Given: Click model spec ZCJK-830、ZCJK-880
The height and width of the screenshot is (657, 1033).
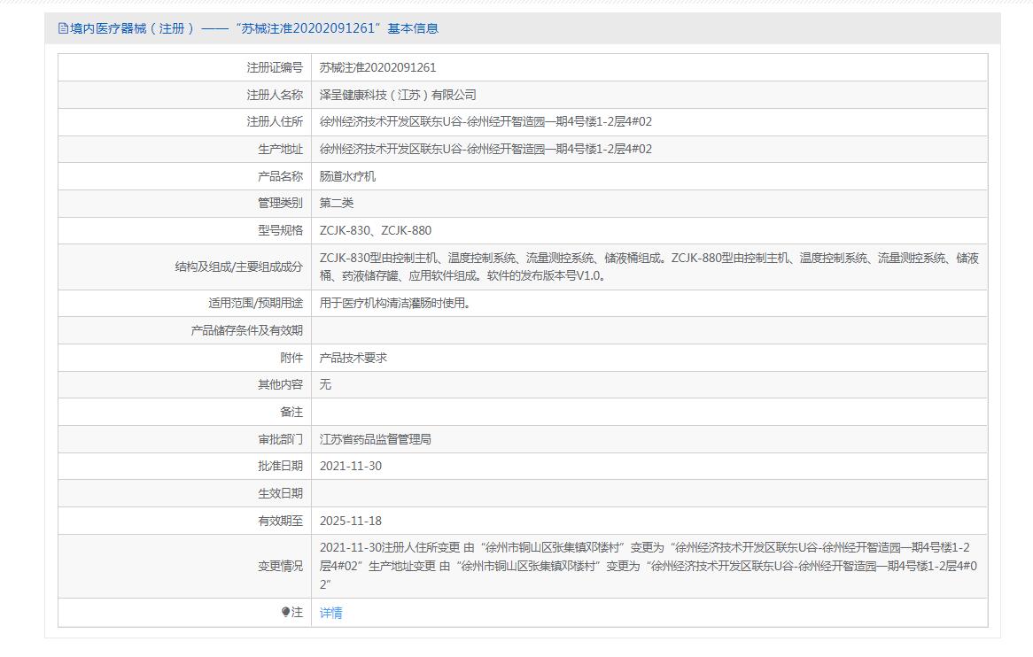Looking at the screenshot, I should (376, 230).
